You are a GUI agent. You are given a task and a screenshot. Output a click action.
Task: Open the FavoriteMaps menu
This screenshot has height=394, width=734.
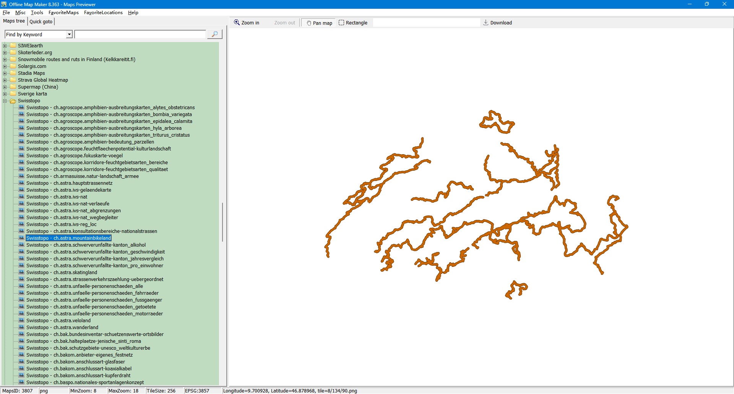coord(63,13)
